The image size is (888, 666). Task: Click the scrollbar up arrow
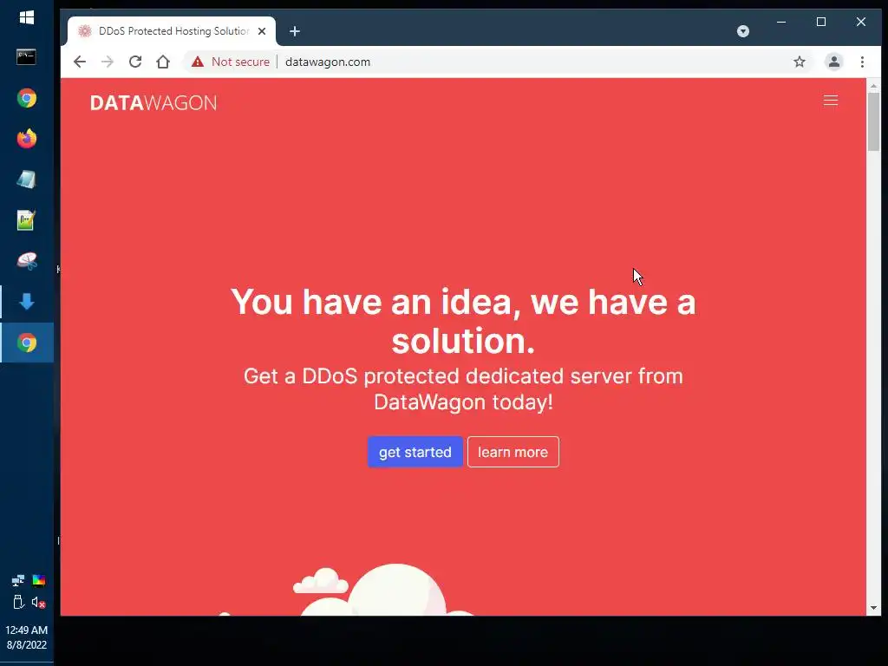[873, 86]
